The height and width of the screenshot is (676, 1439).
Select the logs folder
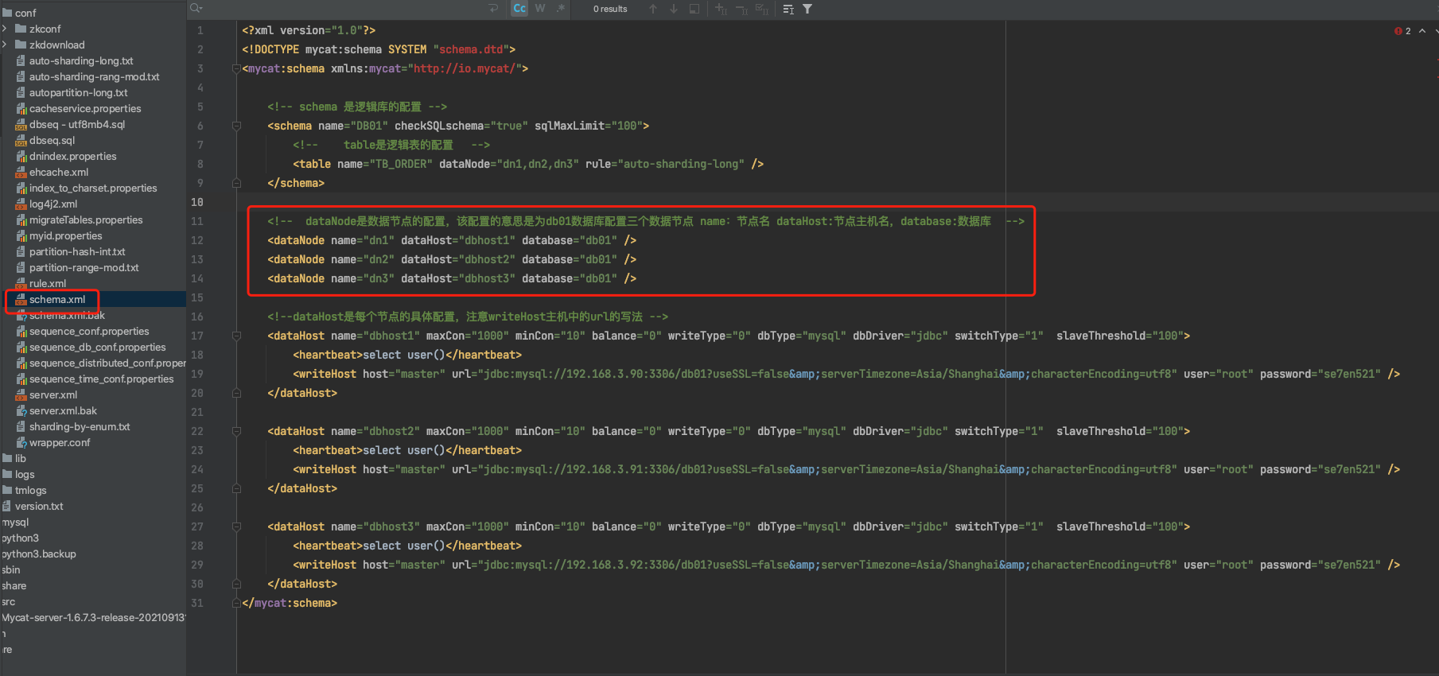(25, 475)
